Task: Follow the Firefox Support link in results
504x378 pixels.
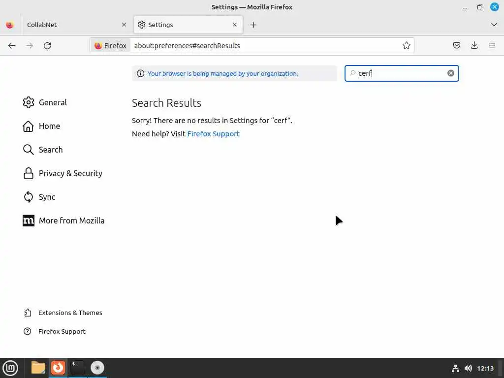Action: pos(214,134)
